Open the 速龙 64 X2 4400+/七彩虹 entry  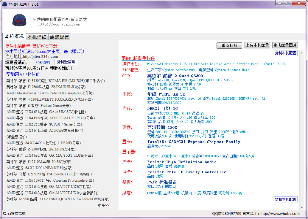coord(43,143)
